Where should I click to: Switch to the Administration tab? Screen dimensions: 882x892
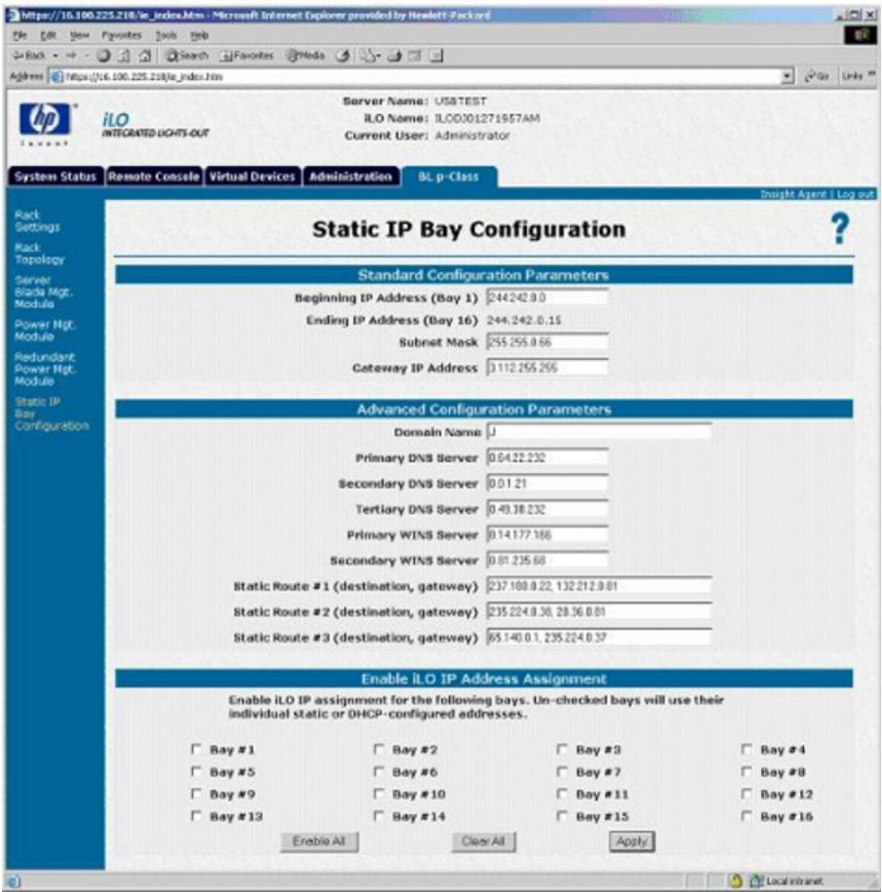coord(350,176)
